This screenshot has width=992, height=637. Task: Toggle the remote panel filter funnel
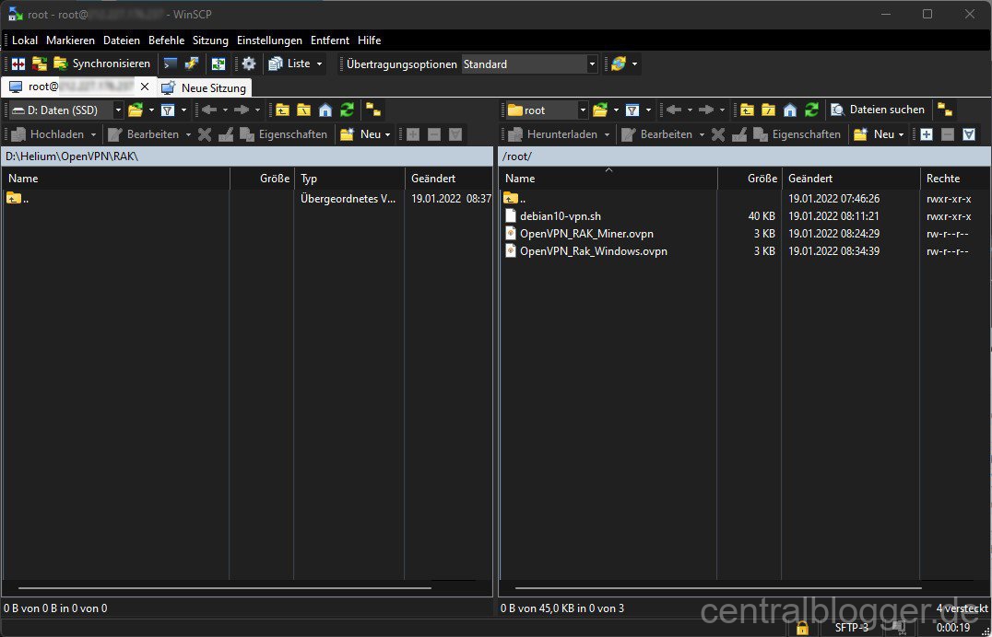pyautogui.click(x=632, y=110)
